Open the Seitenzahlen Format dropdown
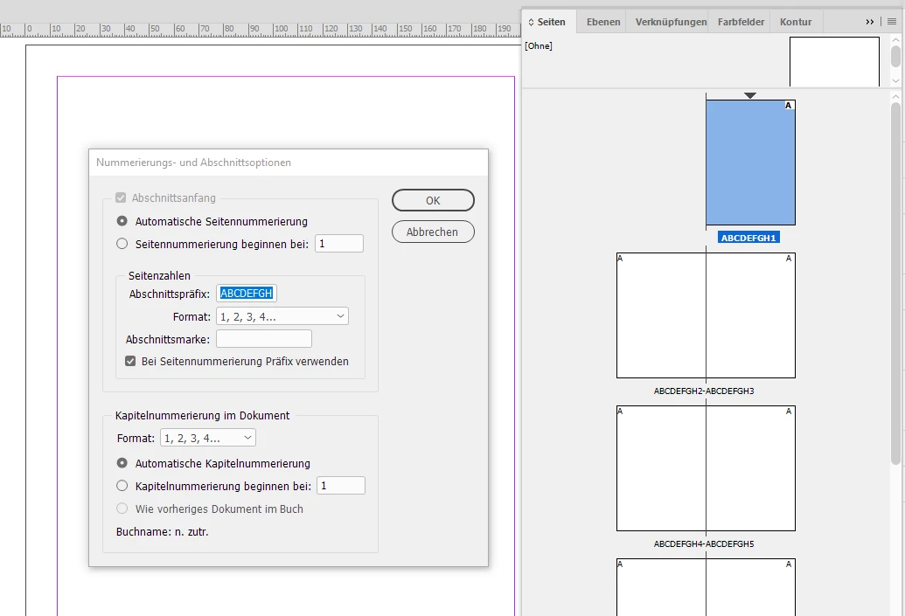 click(x=282, y=316)
